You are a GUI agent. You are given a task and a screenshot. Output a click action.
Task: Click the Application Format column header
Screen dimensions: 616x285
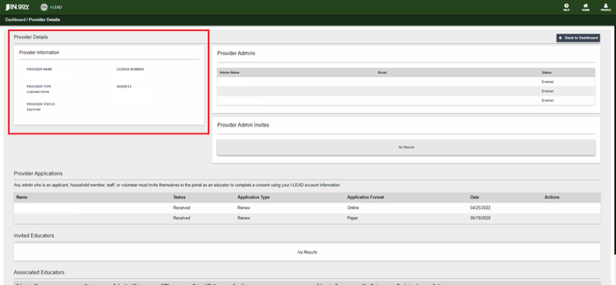click(x=365, y=197)
